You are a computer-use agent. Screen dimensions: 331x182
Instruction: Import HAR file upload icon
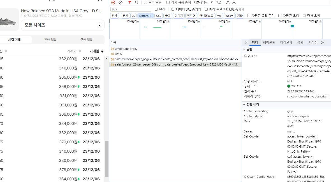(228, 3)
